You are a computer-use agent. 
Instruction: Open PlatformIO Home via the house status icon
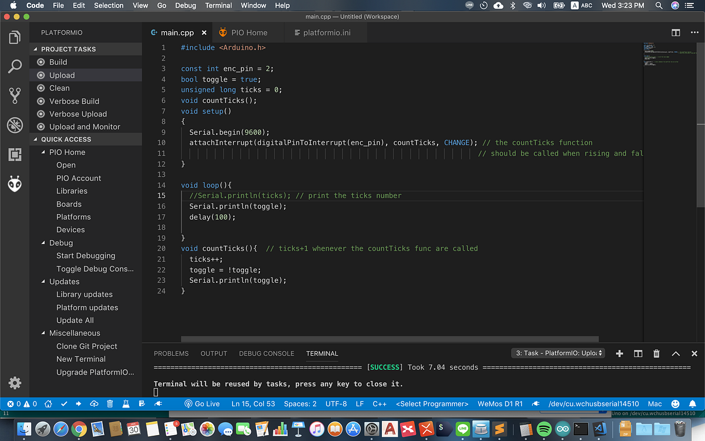[49, 403]
